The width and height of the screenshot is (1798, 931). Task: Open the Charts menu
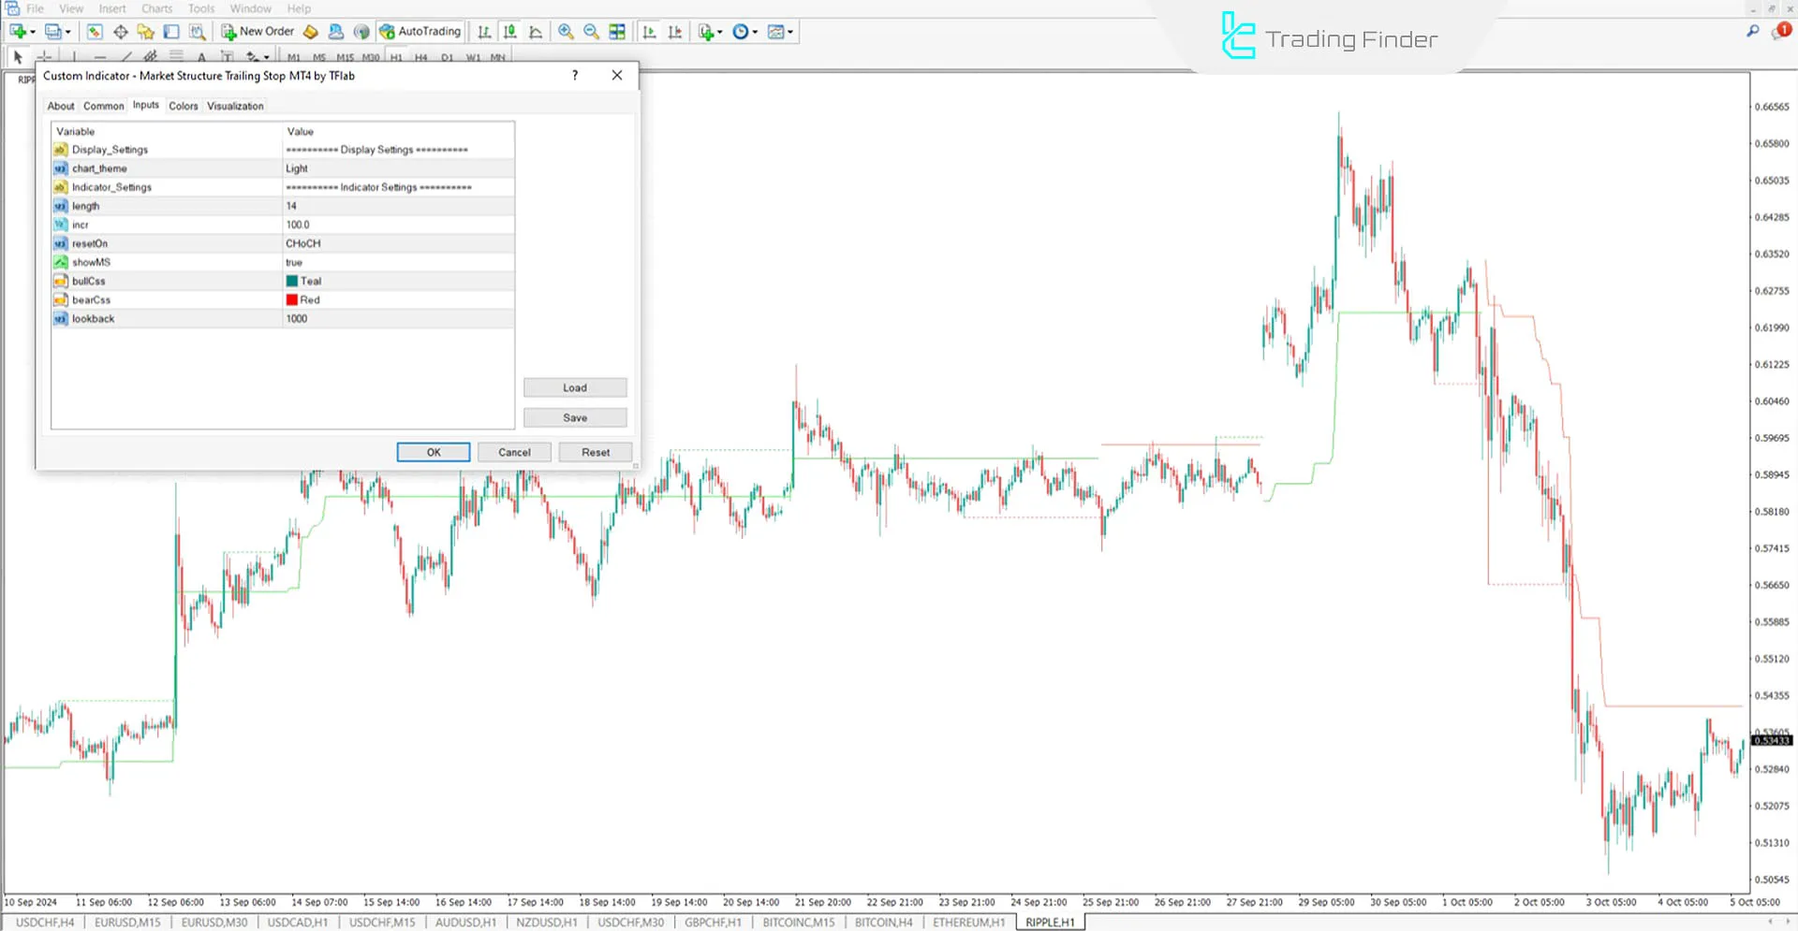(x=156, y=8)
